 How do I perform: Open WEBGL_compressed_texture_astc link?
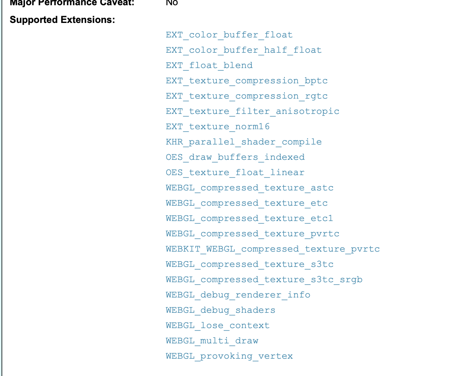tap(249, 188)
